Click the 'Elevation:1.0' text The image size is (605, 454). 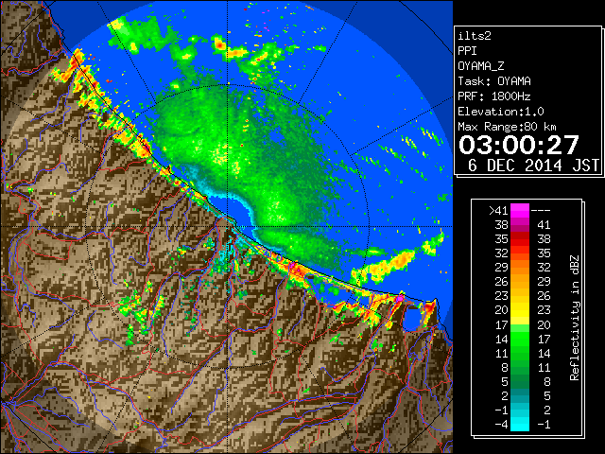501,112
